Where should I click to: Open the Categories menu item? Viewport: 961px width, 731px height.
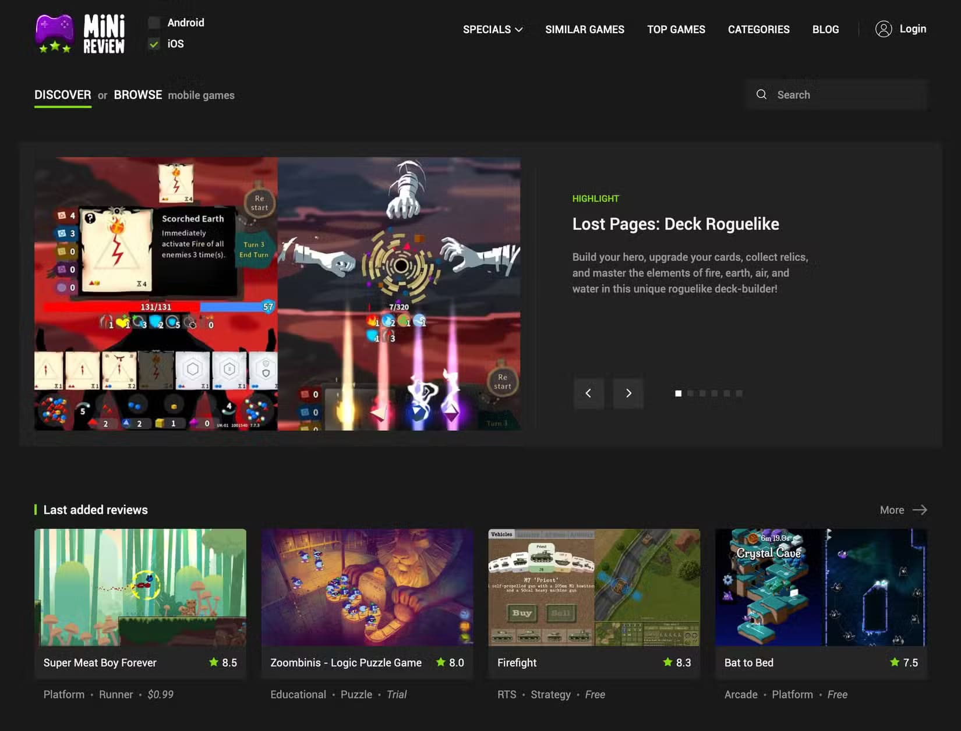pos(758,29)
